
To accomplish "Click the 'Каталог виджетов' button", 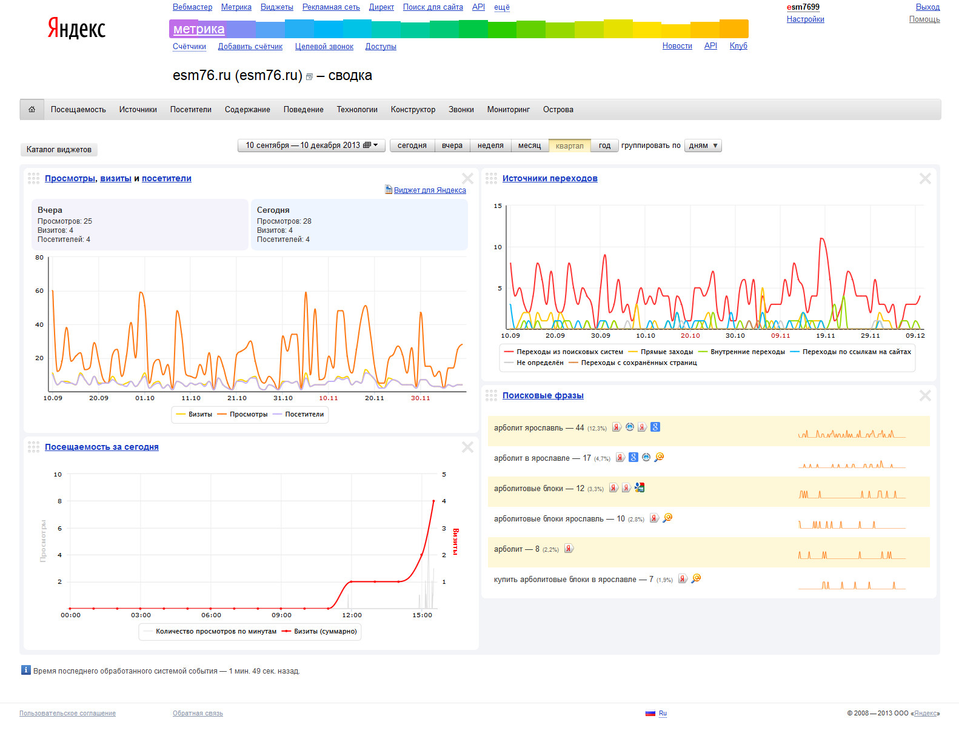I will pyautogui.click(x=59, y=150).
